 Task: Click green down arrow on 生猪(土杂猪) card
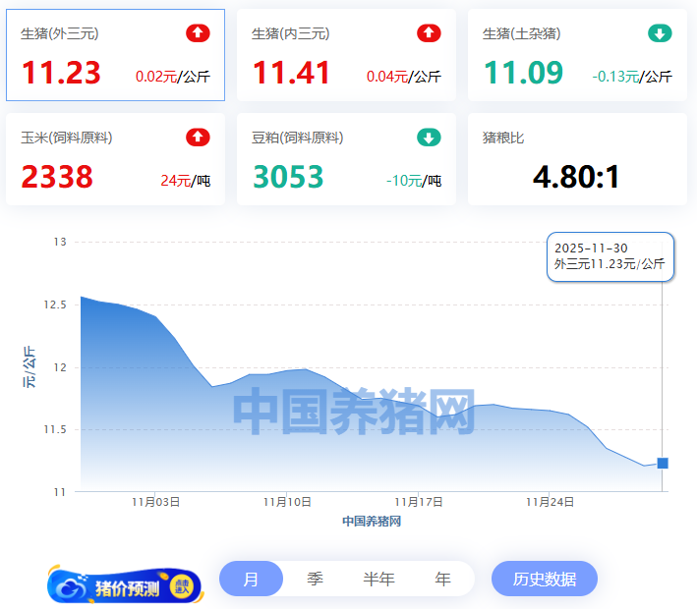click(660, 33)
